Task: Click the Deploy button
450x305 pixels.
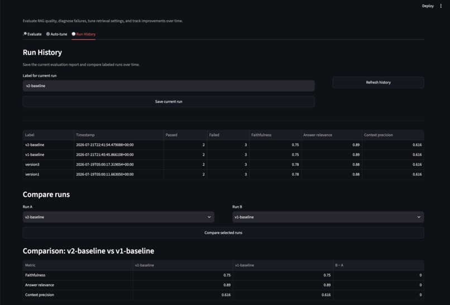Action: coord(428,6)
